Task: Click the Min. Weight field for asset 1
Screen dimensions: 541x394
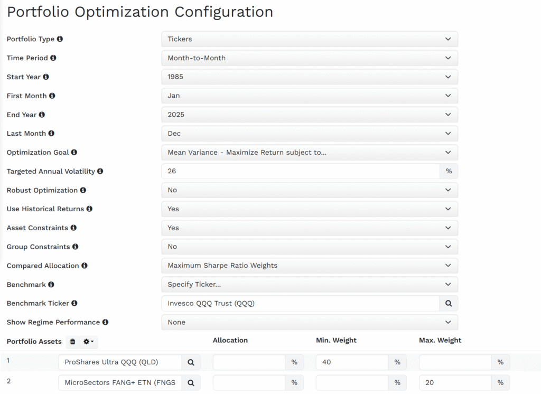Action: coord(352,362)
